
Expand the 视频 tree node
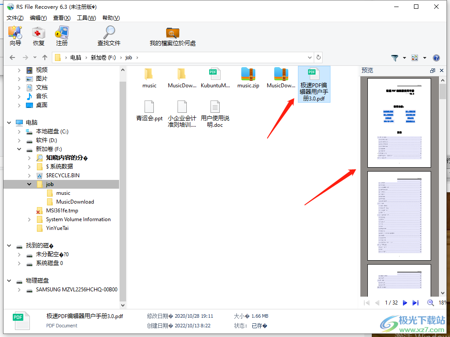point(19,70)
